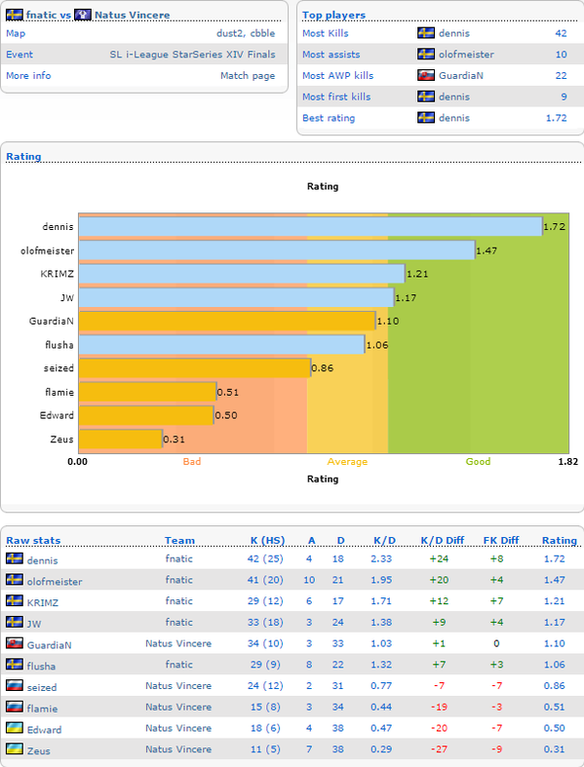This screenshot has height=767, width=584.
Task: Open dennis profile in Most Kills row
Action: tap(454, 33)
